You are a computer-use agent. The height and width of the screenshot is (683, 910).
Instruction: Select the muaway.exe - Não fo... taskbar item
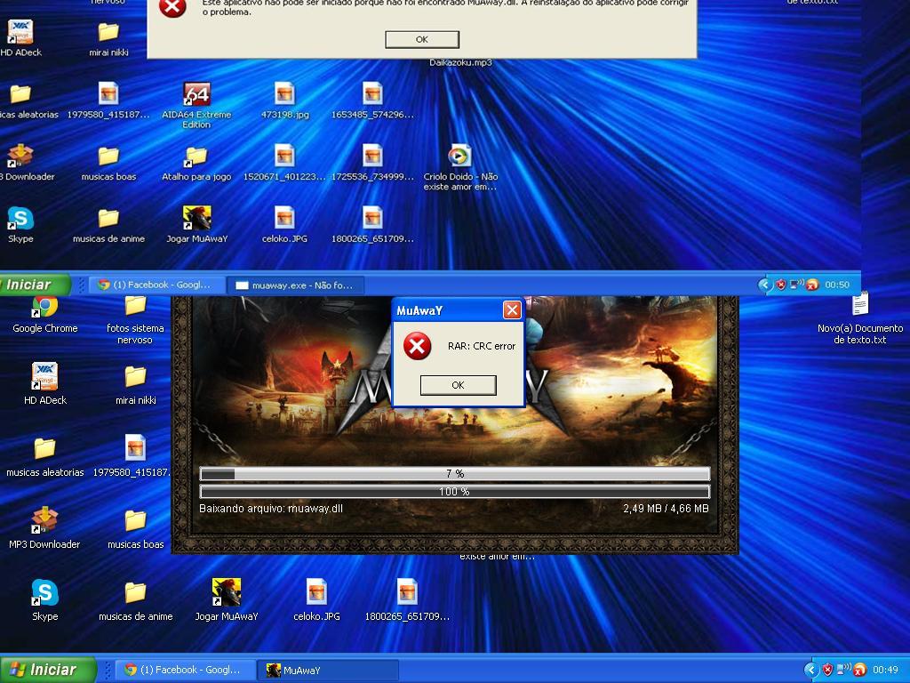tap(295, 285)
